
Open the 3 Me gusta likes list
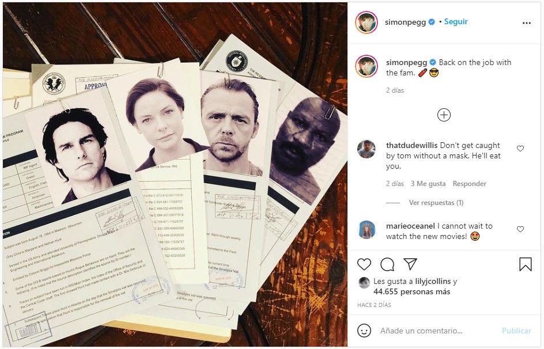[x=428, y=184]
